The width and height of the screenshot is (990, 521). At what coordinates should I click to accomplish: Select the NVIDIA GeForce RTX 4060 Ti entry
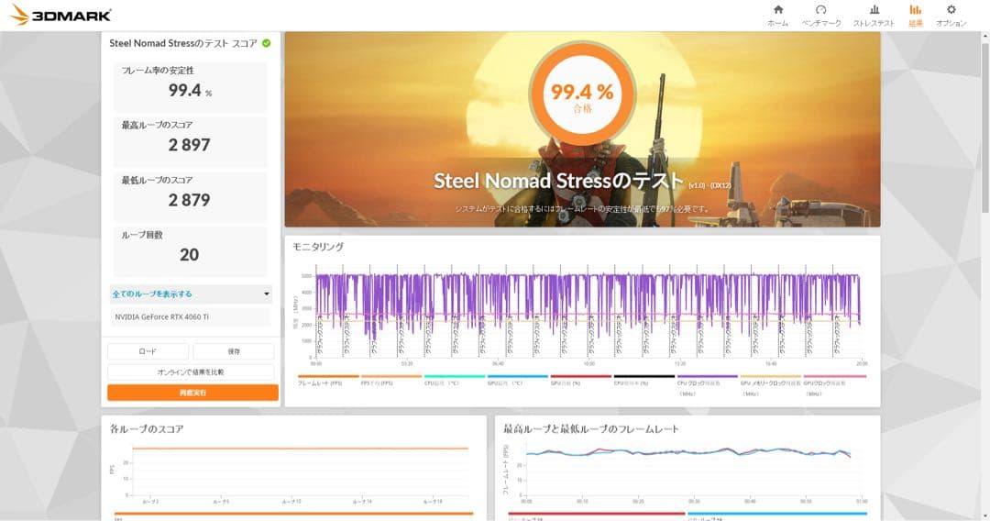191,317
